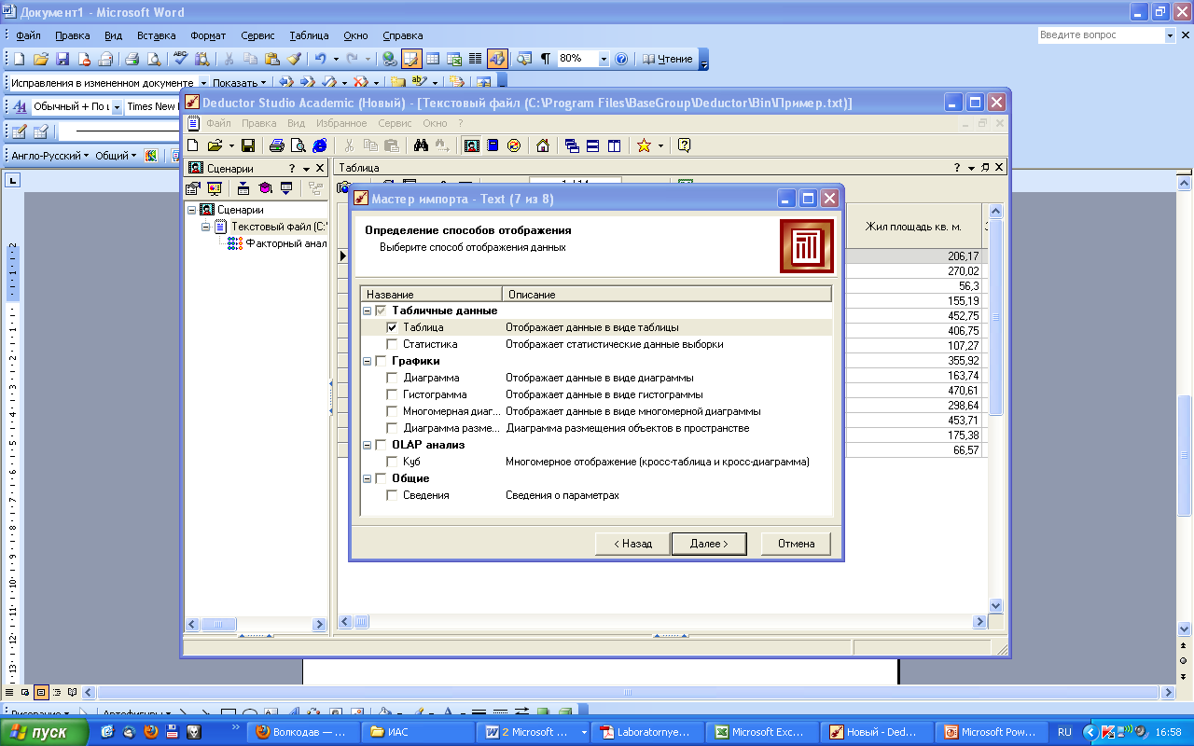
Task: Enable the Многомерная диаграмма checkbox
Action: coord(392,411)
